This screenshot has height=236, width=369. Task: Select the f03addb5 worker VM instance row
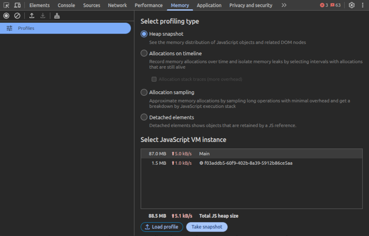[251, 163]
